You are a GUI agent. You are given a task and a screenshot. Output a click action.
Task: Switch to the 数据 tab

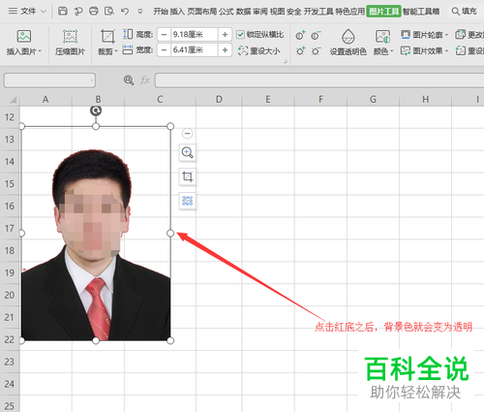tap(243, 12)
